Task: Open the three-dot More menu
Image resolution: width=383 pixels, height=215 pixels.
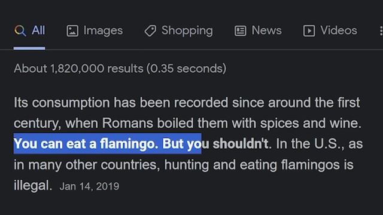Action: coord(381,31)
